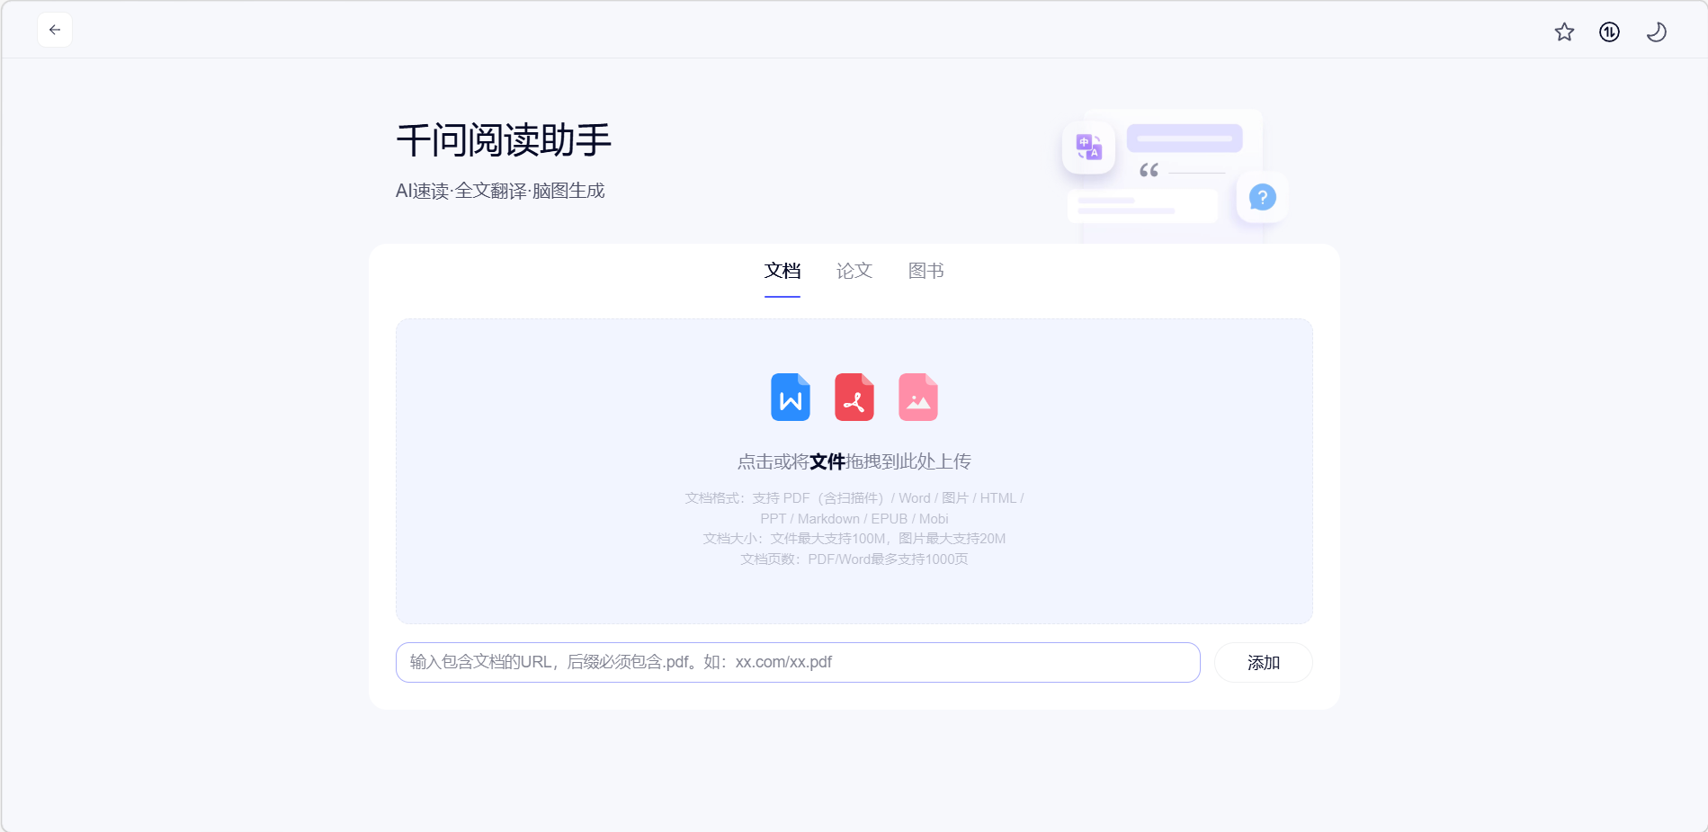Click the purple translate icon in the illustration

1088,148
